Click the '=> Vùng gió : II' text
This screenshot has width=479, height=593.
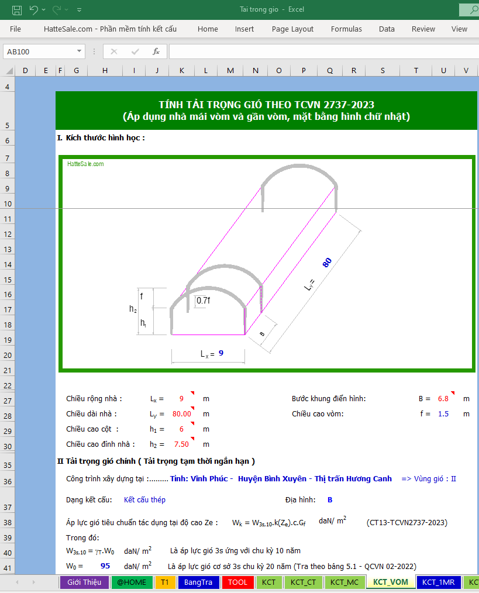pyautogui.click(x=429, y=478)
